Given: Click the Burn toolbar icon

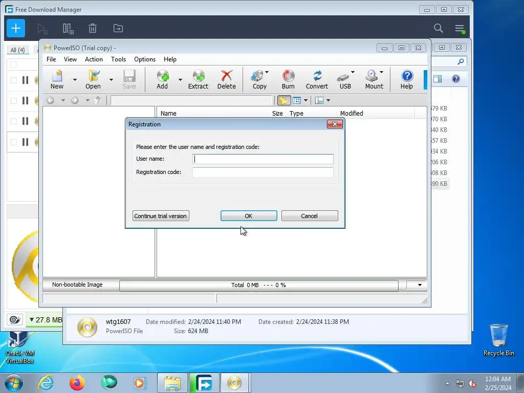Looking at the screenshot, I should [x=288, y=79].
